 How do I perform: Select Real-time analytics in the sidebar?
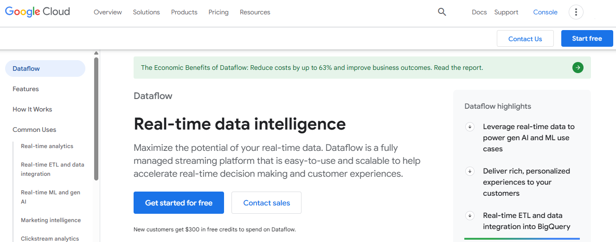[x=47, y=146]
